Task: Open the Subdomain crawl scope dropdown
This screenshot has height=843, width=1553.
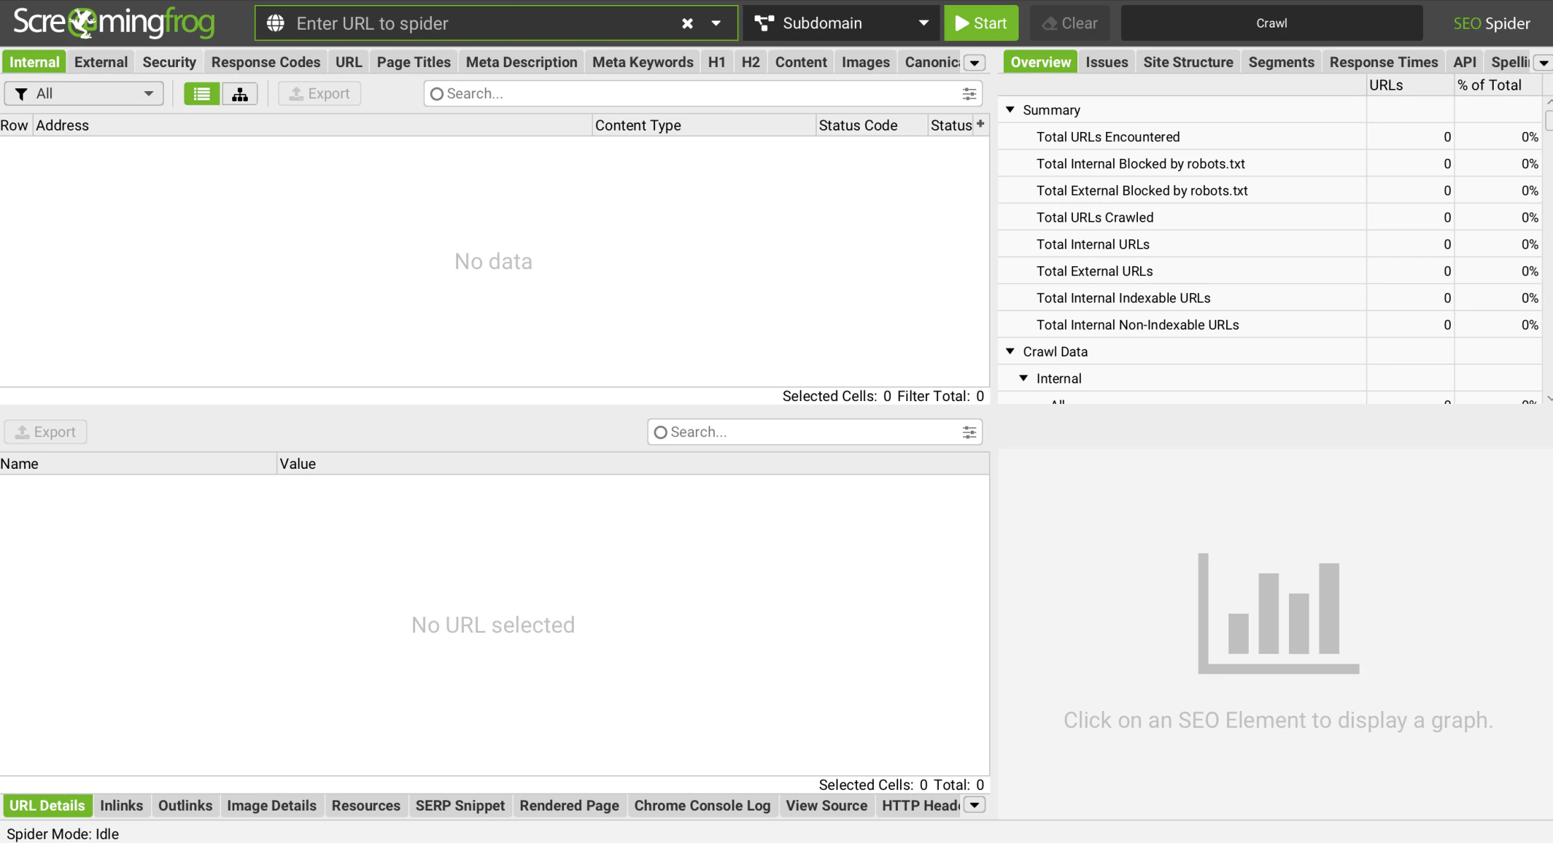Action: 841,23
